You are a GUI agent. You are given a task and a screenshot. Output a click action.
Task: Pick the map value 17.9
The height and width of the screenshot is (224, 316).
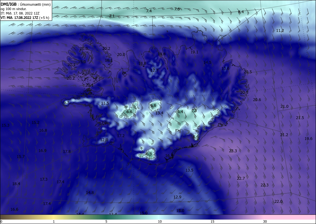click(x=103, y=123)
